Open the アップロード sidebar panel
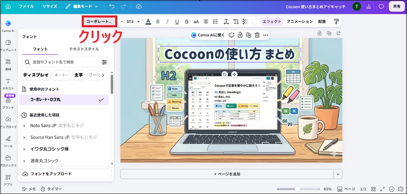 8,122
